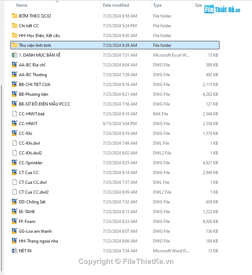Sort files by the Type column header
The width and height of the screenshot is (252, 275).
(157, 5)
